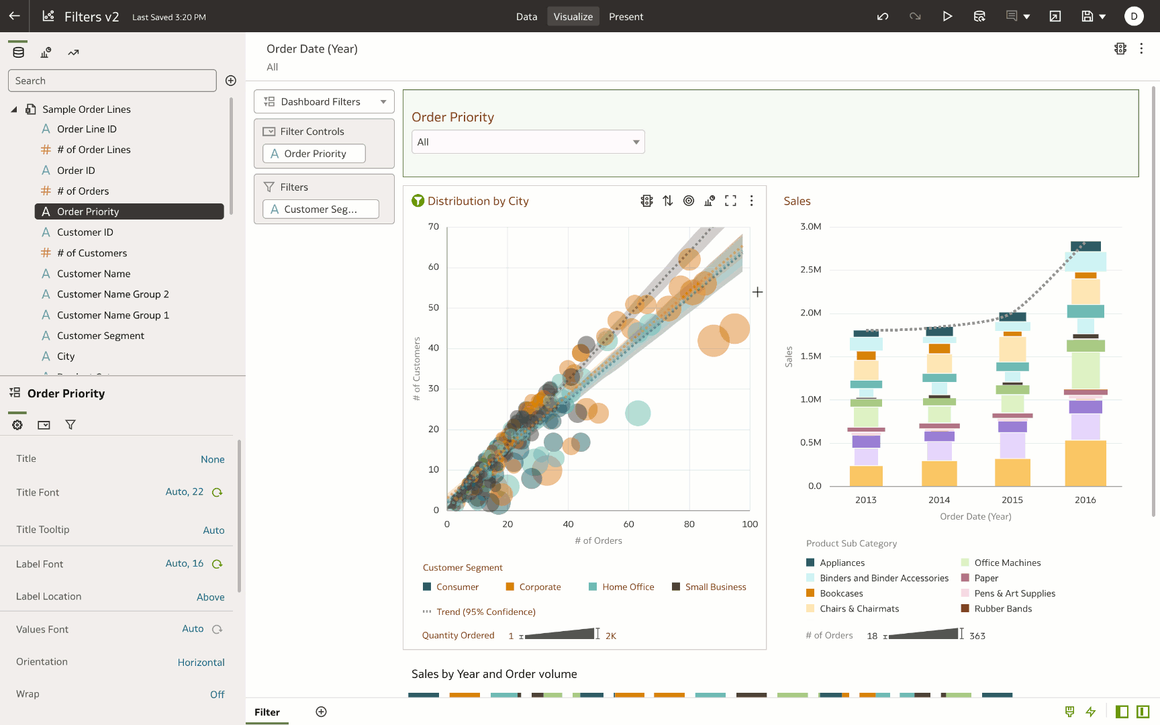Open the General properties gear tab

(x=17, y=425)
